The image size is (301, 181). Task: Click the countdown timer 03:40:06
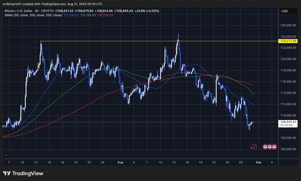pyautogui.click(x=287, y=125)
